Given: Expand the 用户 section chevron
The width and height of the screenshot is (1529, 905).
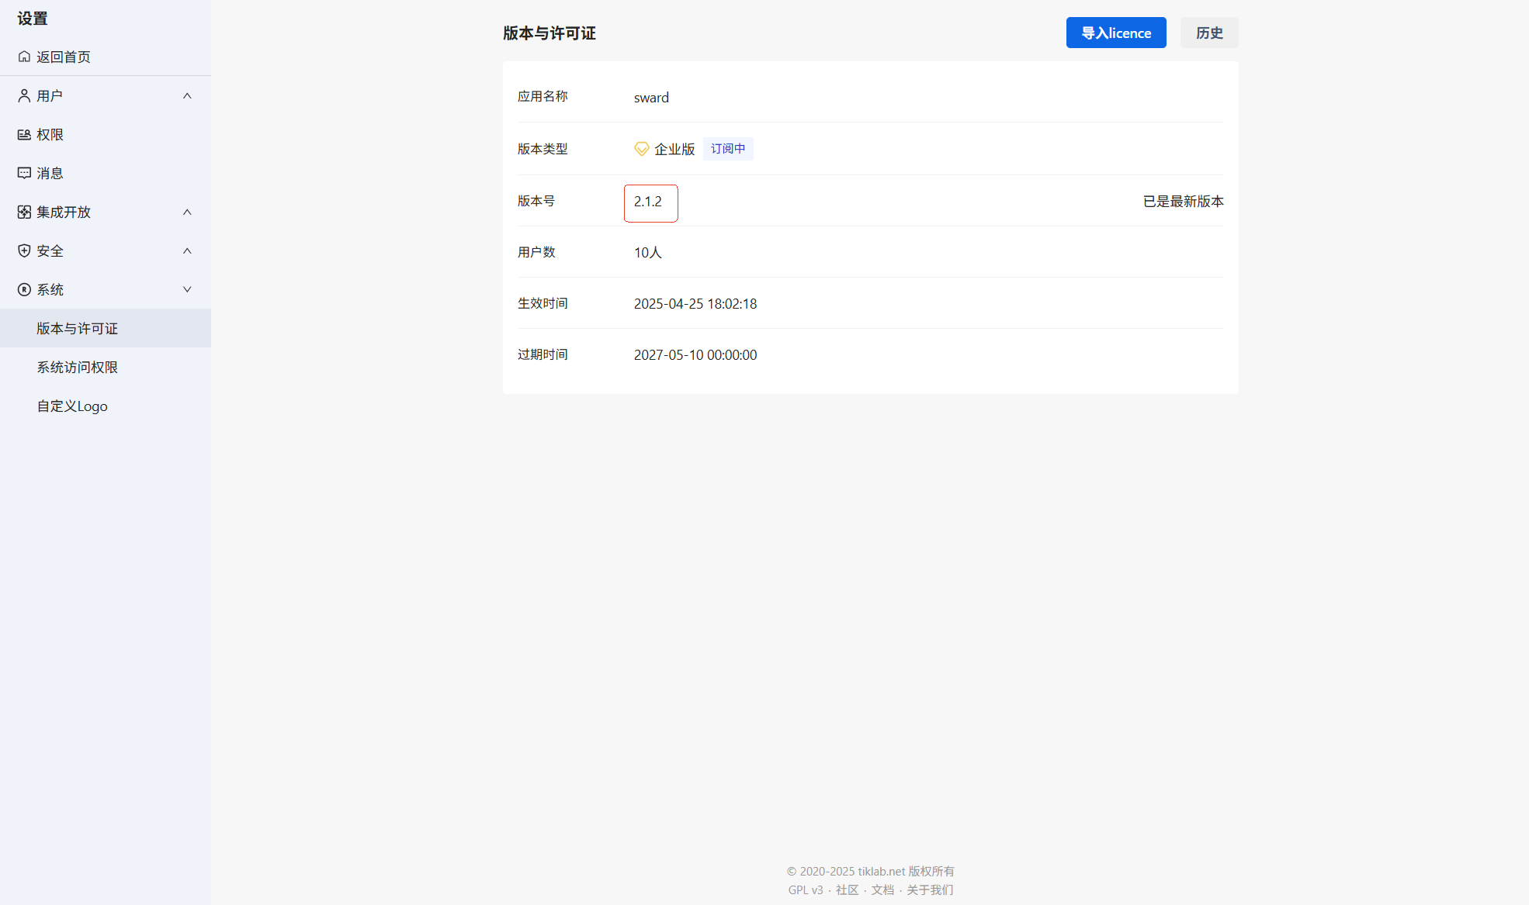Looking at the screenshot, I should [x=187, y=95].
